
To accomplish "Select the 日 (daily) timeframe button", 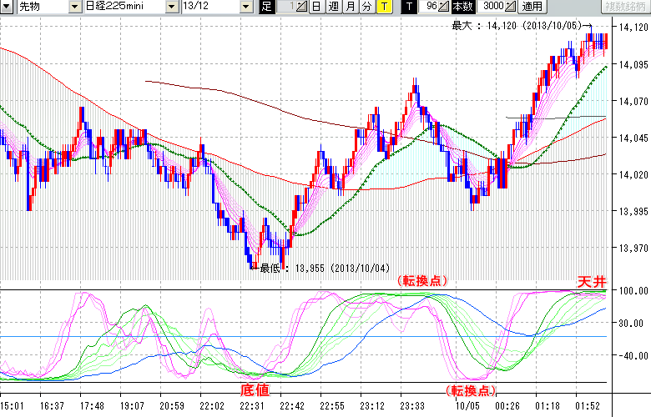I will tap(317, 7).
